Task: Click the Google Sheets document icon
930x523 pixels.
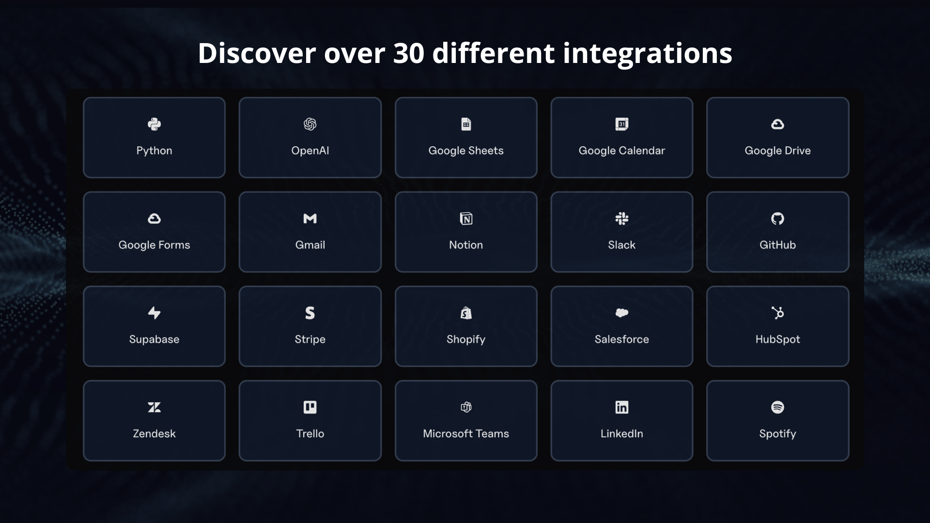Action: click(x=466, y=124)
